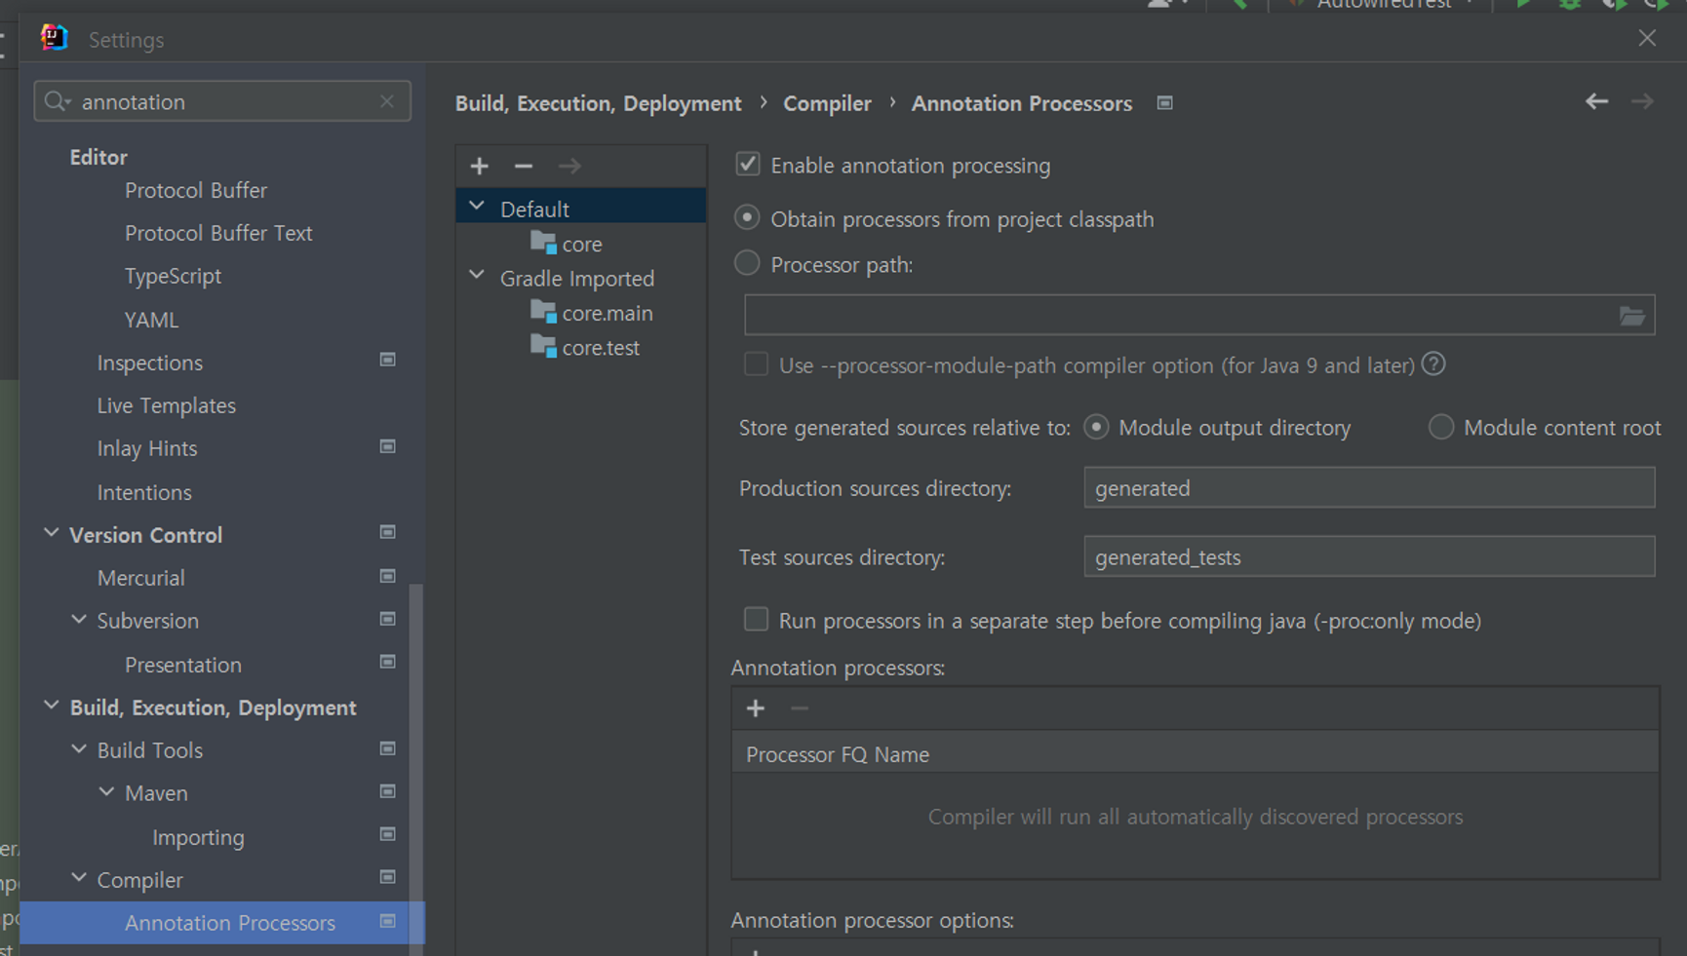The height and width of the screenshot is (956, 1687).
Task: Click the project settings icon next to Inspections
Action: coord(387,361)
